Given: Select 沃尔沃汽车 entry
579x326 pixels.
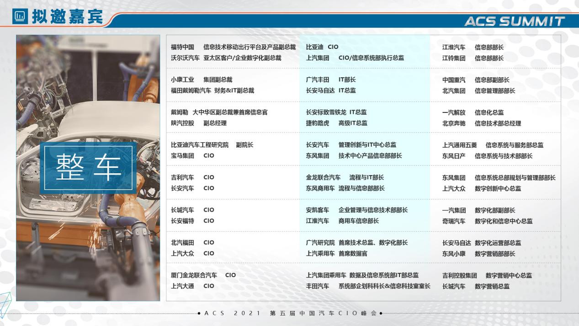Looking at the screenshot, I should (186, 58).
